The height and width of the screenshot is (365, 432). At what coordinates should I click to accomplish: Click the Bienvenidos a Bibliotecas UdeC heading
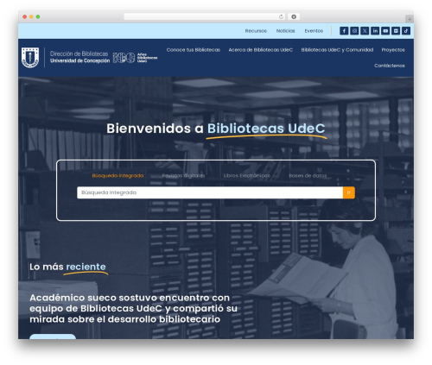pyautogui.click(x=216, y=129)
